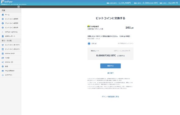
Task: Open the アルトコイン販売所 icon
Action: point(3,23)
